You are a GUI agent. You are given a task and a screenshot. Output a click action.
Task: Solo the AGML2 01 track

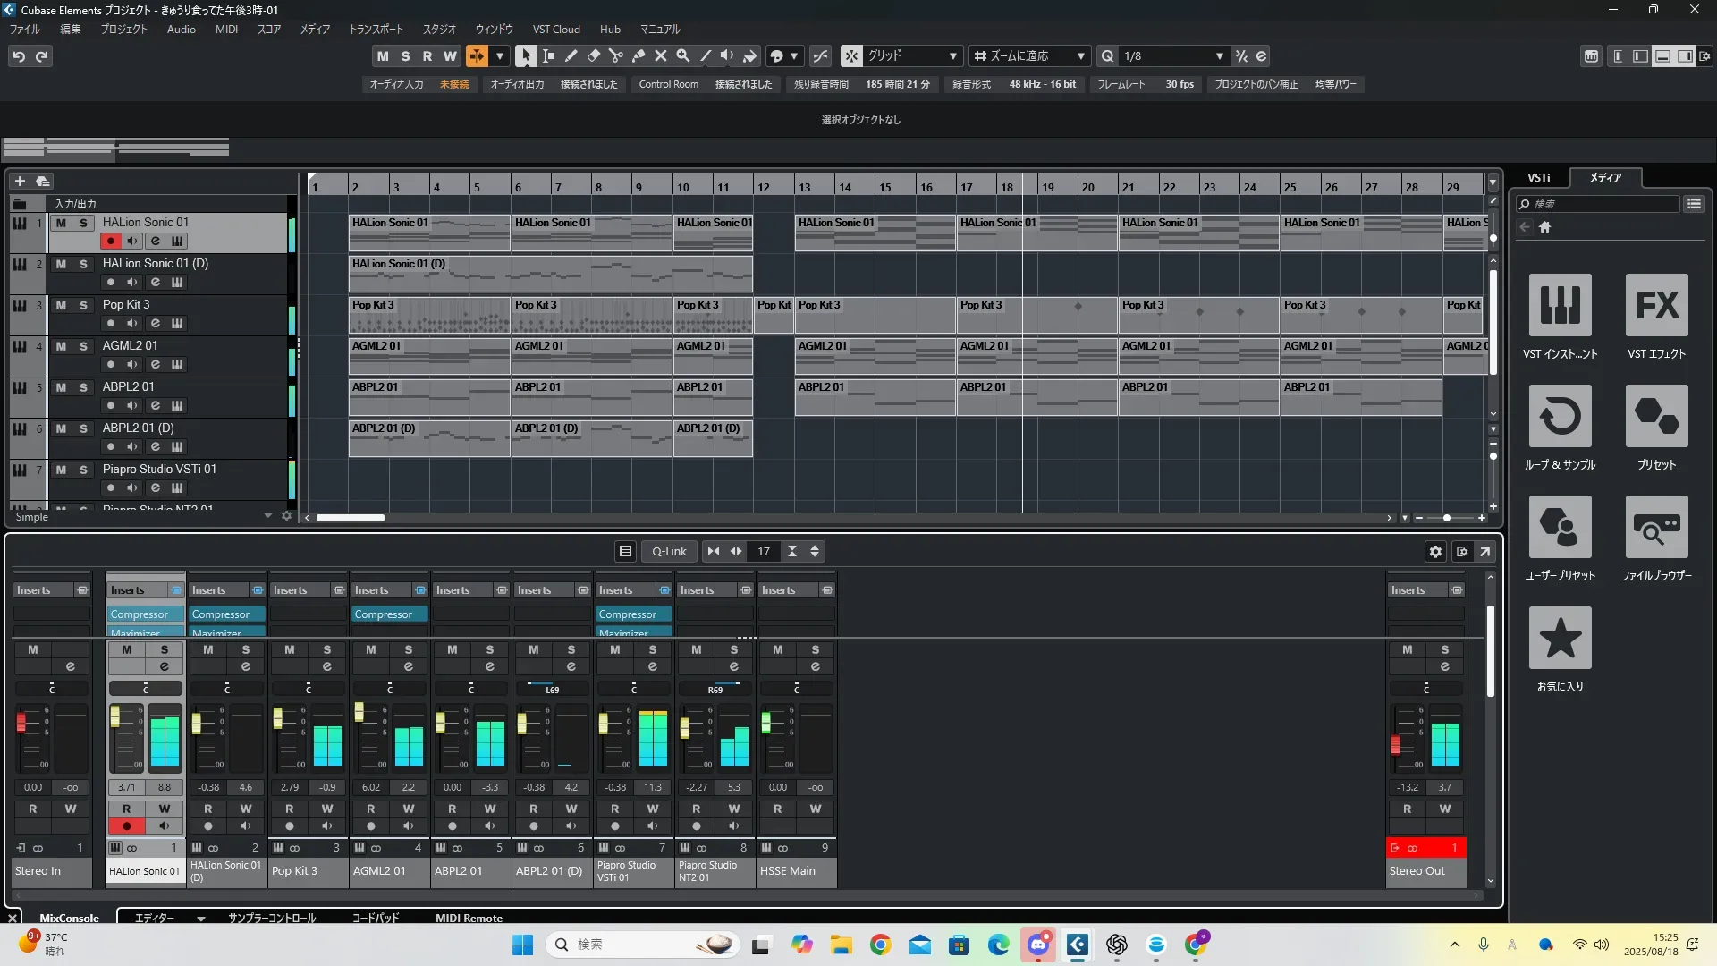pyautogui.click(x=83, y=346)
